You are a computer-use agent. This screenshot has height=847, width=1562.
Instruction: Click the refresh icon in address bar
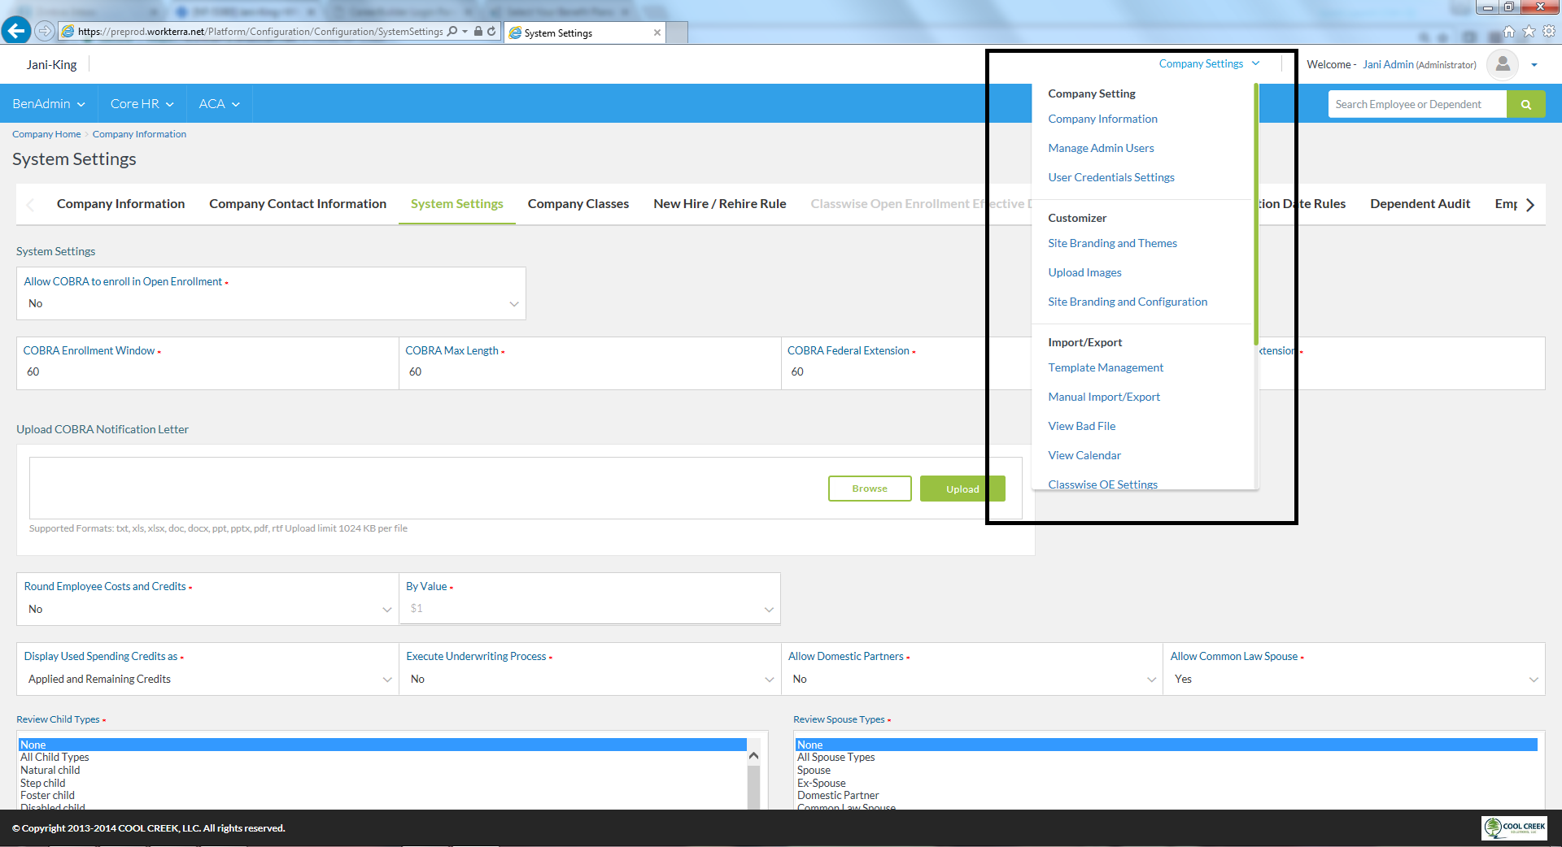click(491, 31)
